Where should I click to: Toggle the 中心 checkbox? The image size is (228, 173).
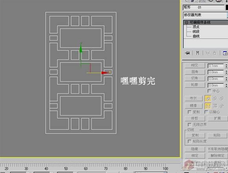(209, 91)
